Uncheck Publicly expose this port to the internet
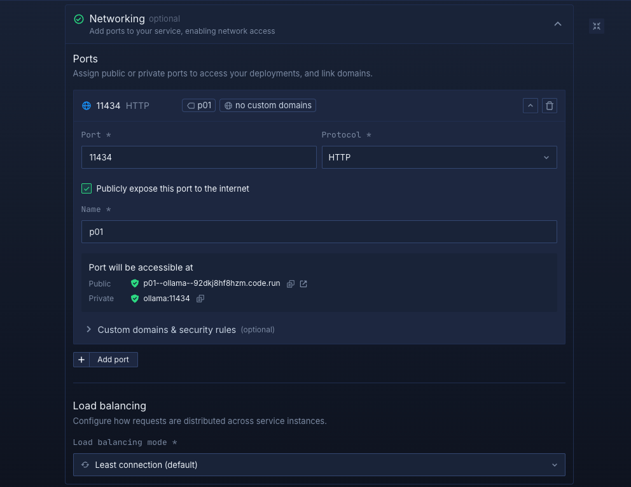The image size is (631, 487). (87, 188)
